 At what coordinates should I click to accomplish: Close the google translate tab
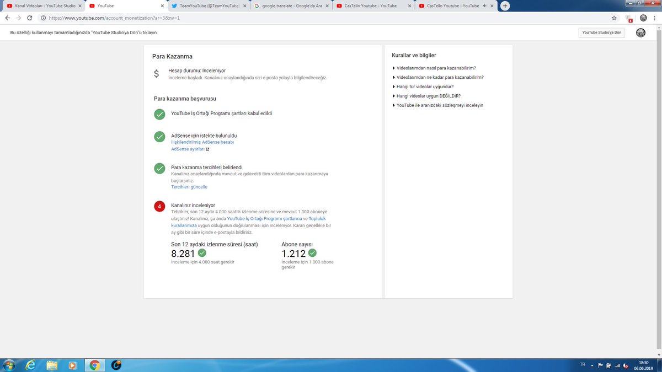327,6
